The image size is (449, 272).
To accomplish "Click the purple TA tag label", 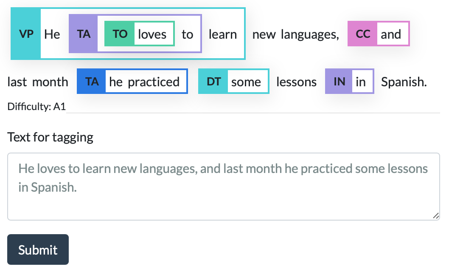I will click(84, 34).
